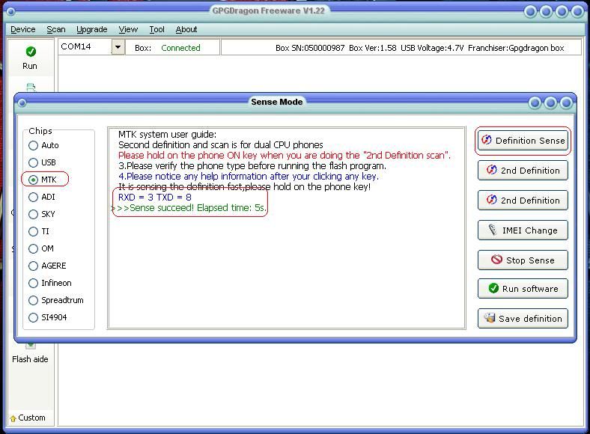Select the USB chip radio button

34,162
